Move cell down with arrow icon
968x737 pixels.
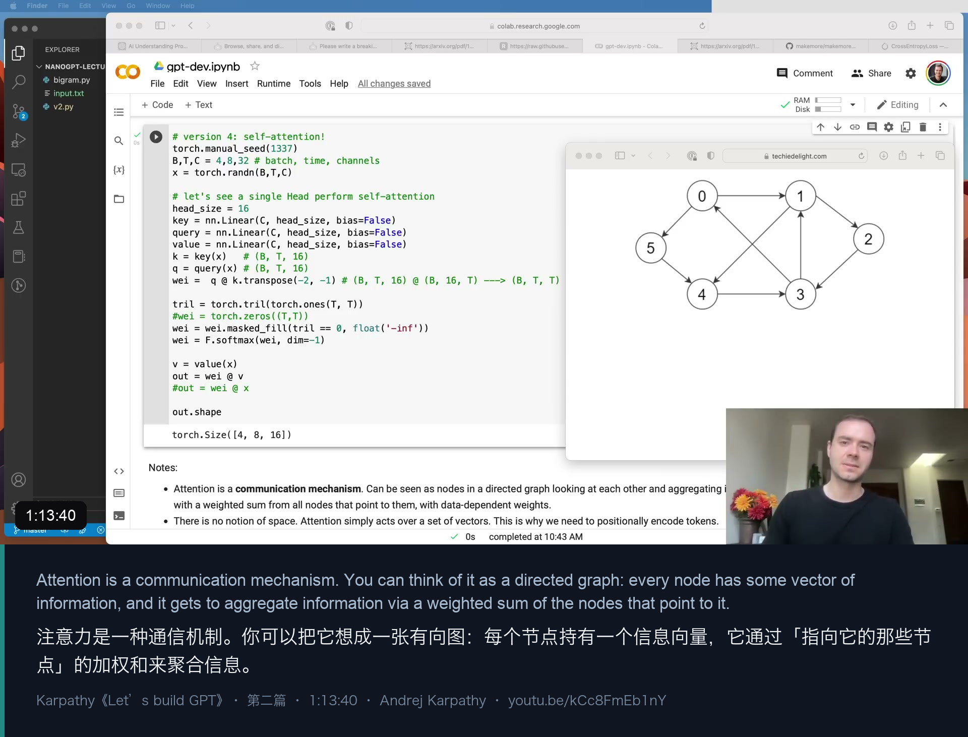[x=837, y=127]
